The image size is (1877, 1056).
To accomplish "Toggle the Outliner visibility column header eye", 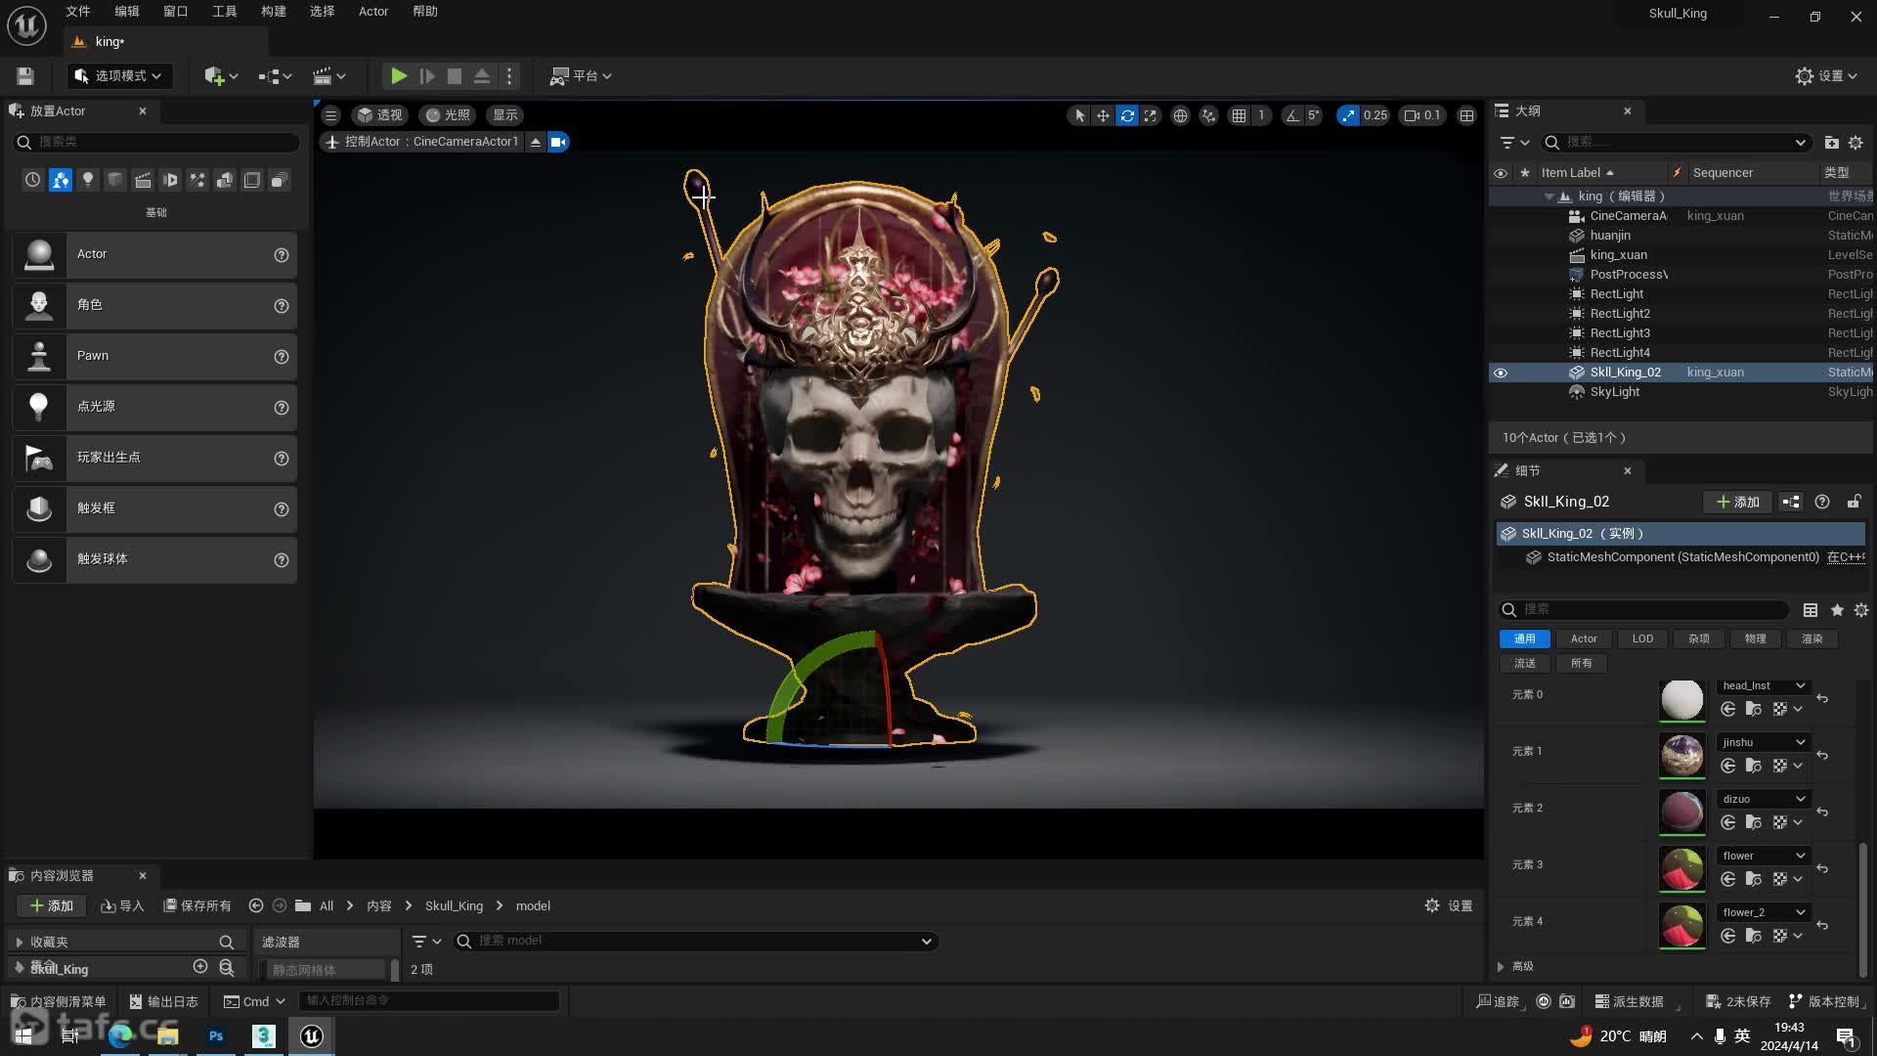I will (x=1501, y=173).
